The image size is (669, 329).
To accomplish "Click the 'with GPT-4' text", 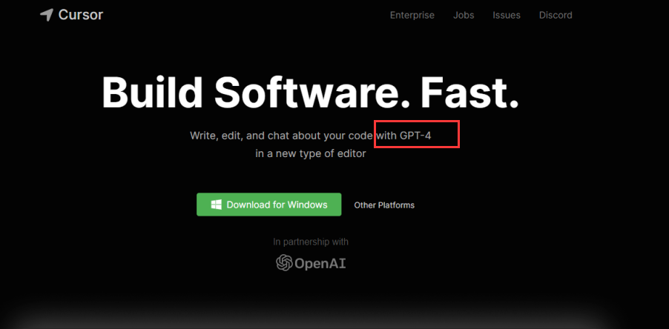I will click(403, 136).
